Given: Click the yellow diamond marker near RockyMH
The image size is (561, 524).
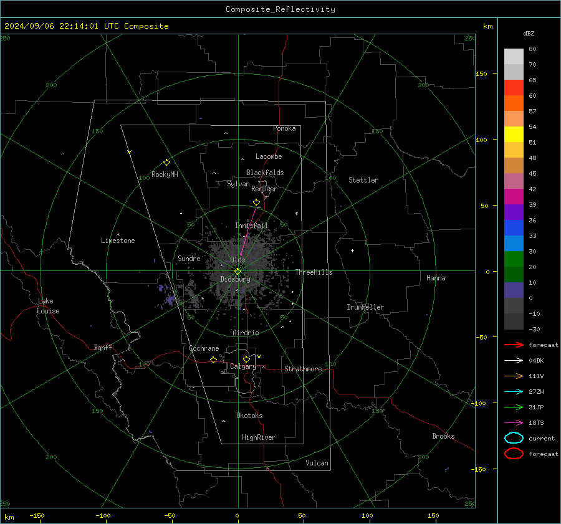Looking at the screenshot, I should 166,163.
